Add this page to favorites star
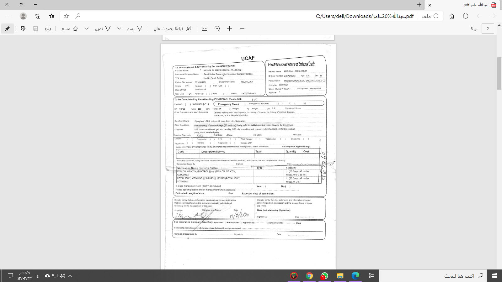Image resolution: width=502 pixels, height=282 pixels. click(66, 16)
